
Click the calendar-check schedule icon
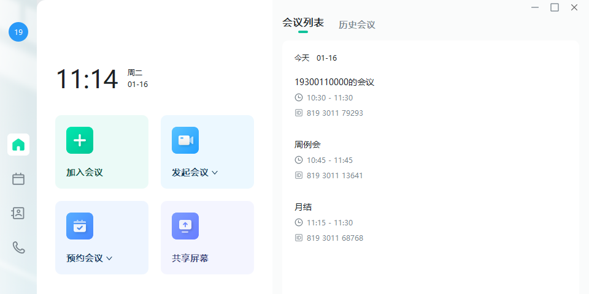(80, 226)
